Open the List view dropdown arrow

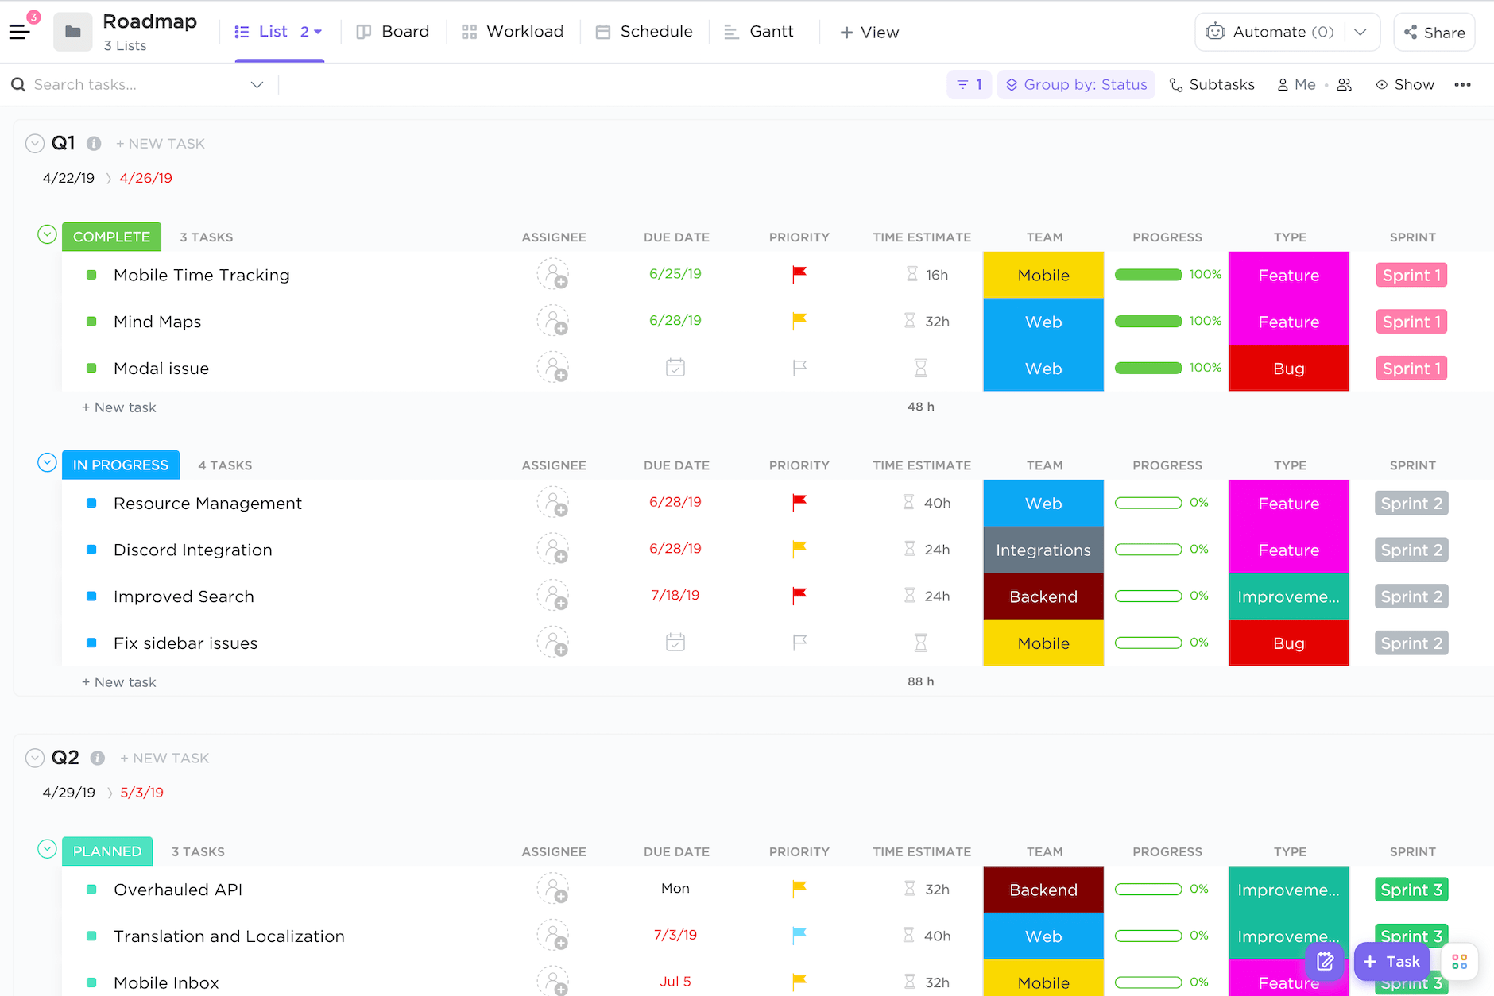point(317,32)
